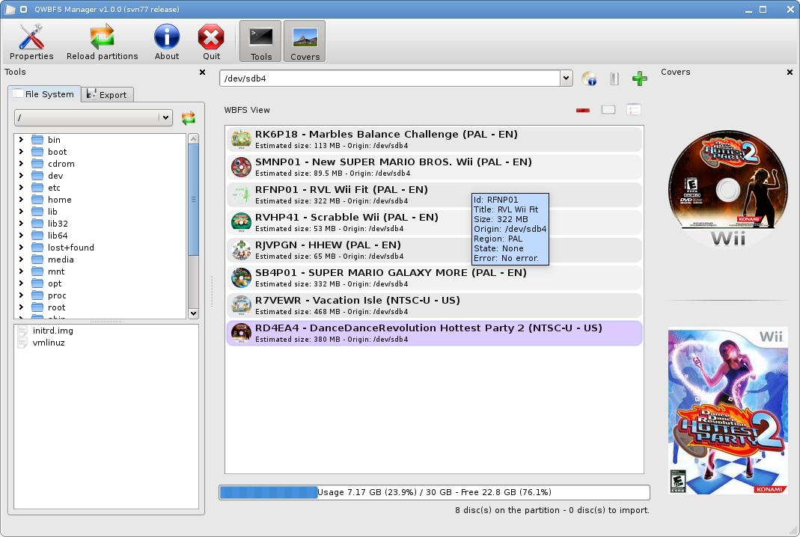Click the refresh icon beside folder path
This screenshot has width=800, height=537.
(188, 117)
